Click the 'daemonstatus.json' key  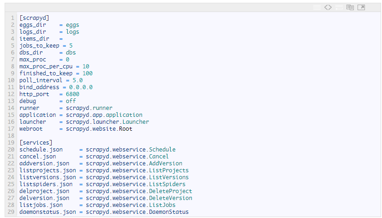pos(48,212)
